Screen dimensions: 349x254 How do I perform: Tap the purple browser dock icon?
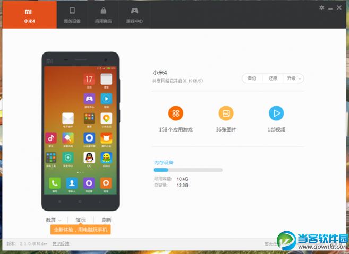point(89,183)
